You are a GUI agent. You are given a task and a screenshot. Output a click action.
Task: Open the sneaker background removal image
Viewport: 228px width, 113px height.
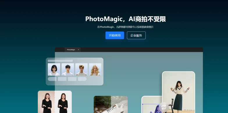[111, 104]
